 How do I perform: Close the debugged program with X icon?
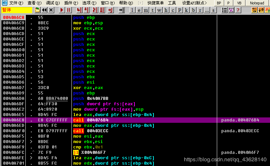click(x=51, y=10)
